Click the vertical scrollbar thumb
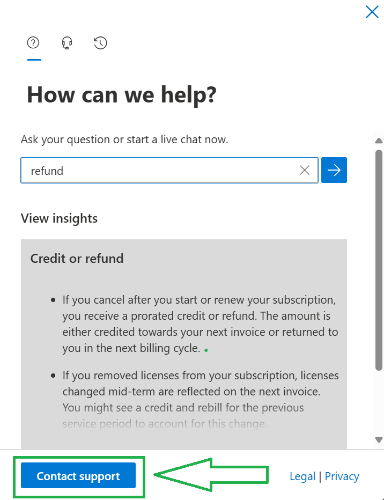 point(379,260)
